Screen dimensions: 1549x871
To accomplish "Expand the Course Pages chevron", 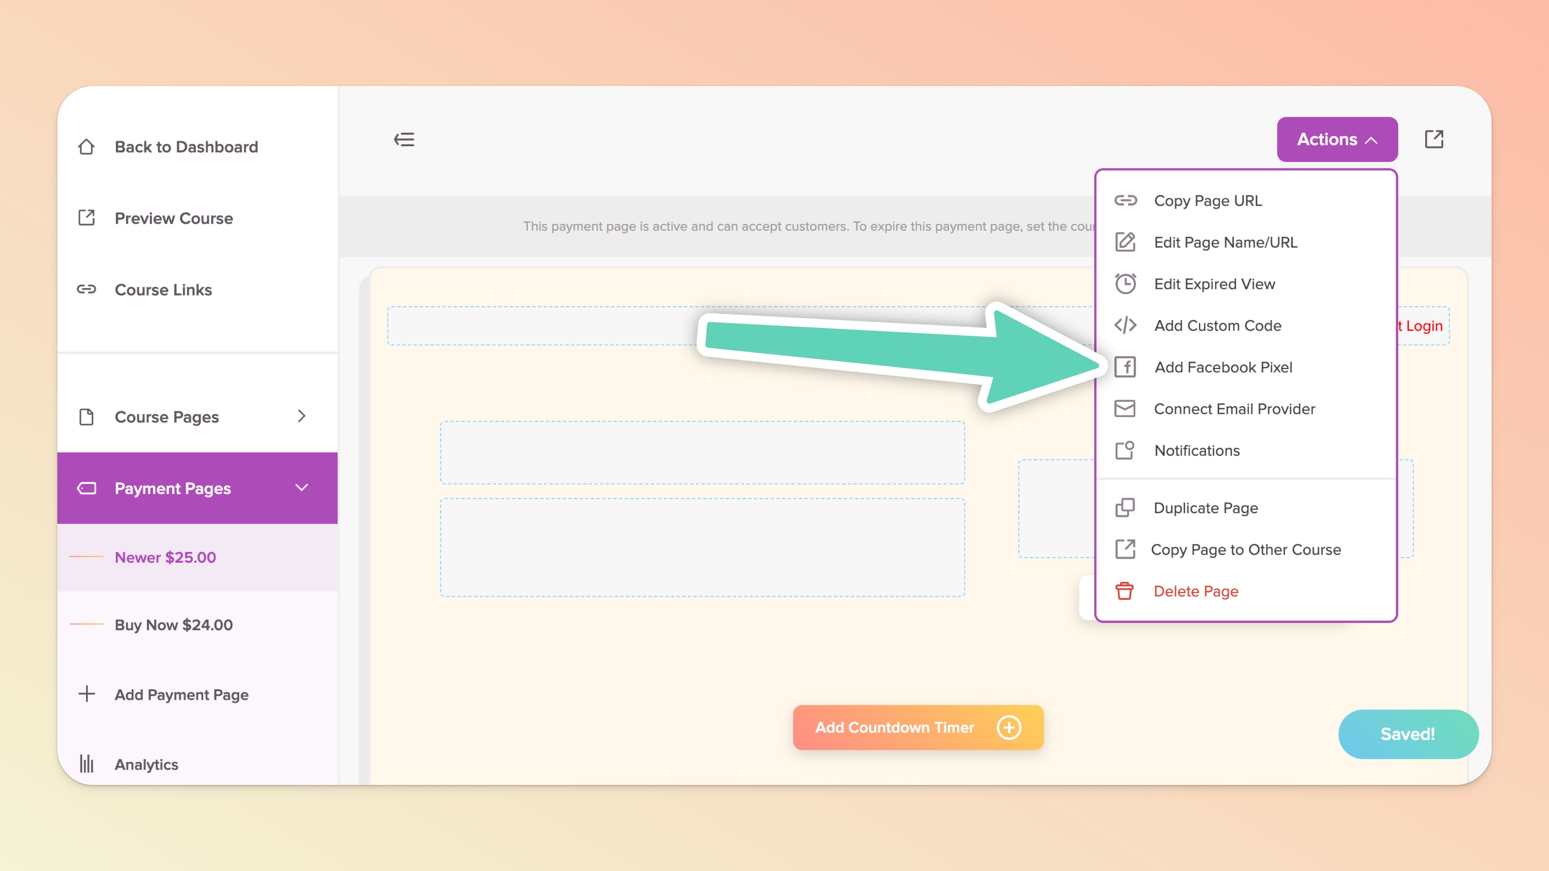I will [301, 416].
